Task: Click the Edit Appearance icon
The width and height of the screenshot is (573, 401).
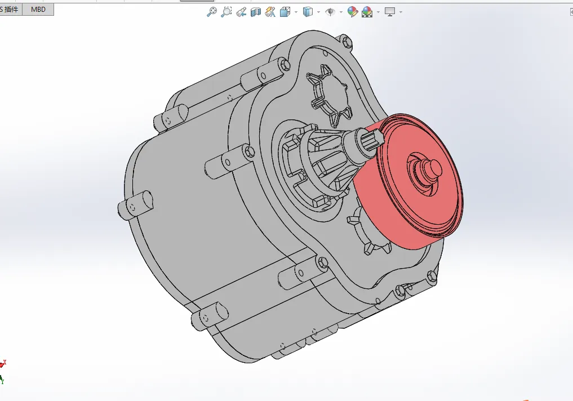Action: coord(352,12)
